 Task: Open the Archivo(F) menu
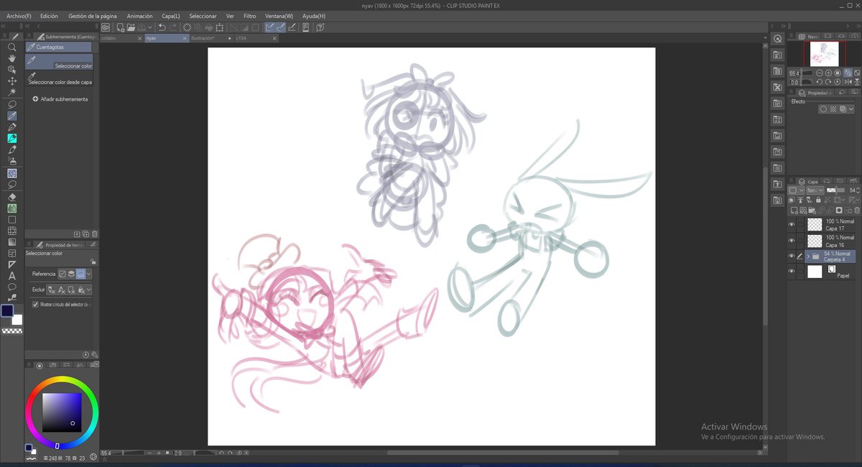pos(19,16)
